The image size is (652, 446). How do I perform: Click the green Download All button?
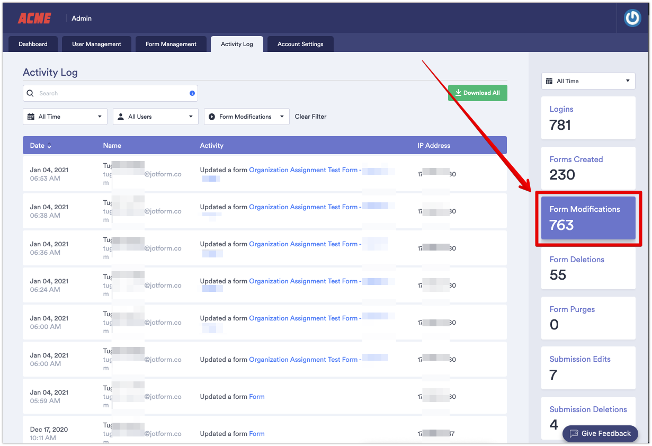tap(477, 93)
